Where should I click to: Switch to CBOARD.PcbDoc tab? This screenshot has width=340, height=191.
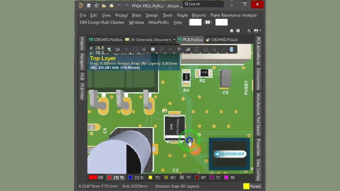106,39
